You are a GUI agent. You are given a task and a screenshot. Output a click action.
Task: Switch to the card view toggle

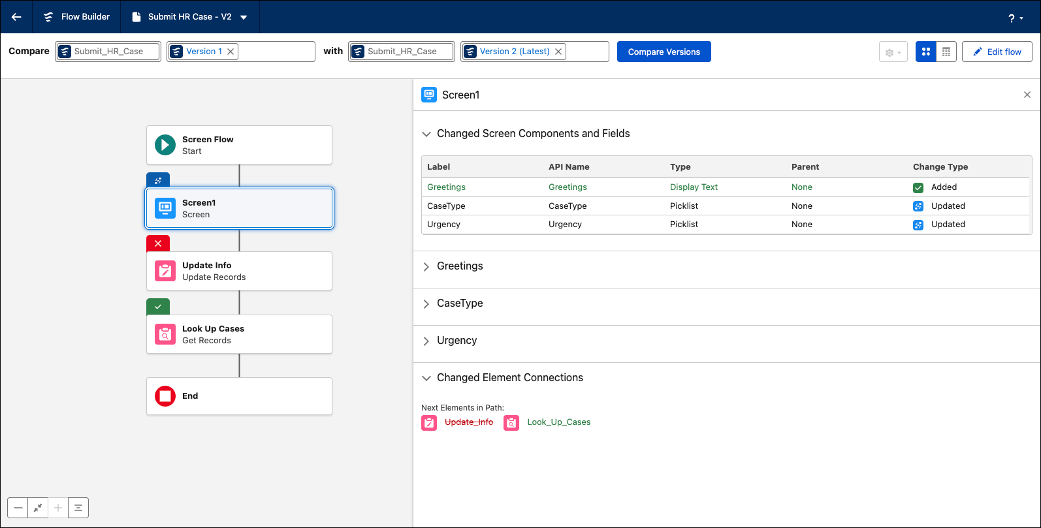926,52
